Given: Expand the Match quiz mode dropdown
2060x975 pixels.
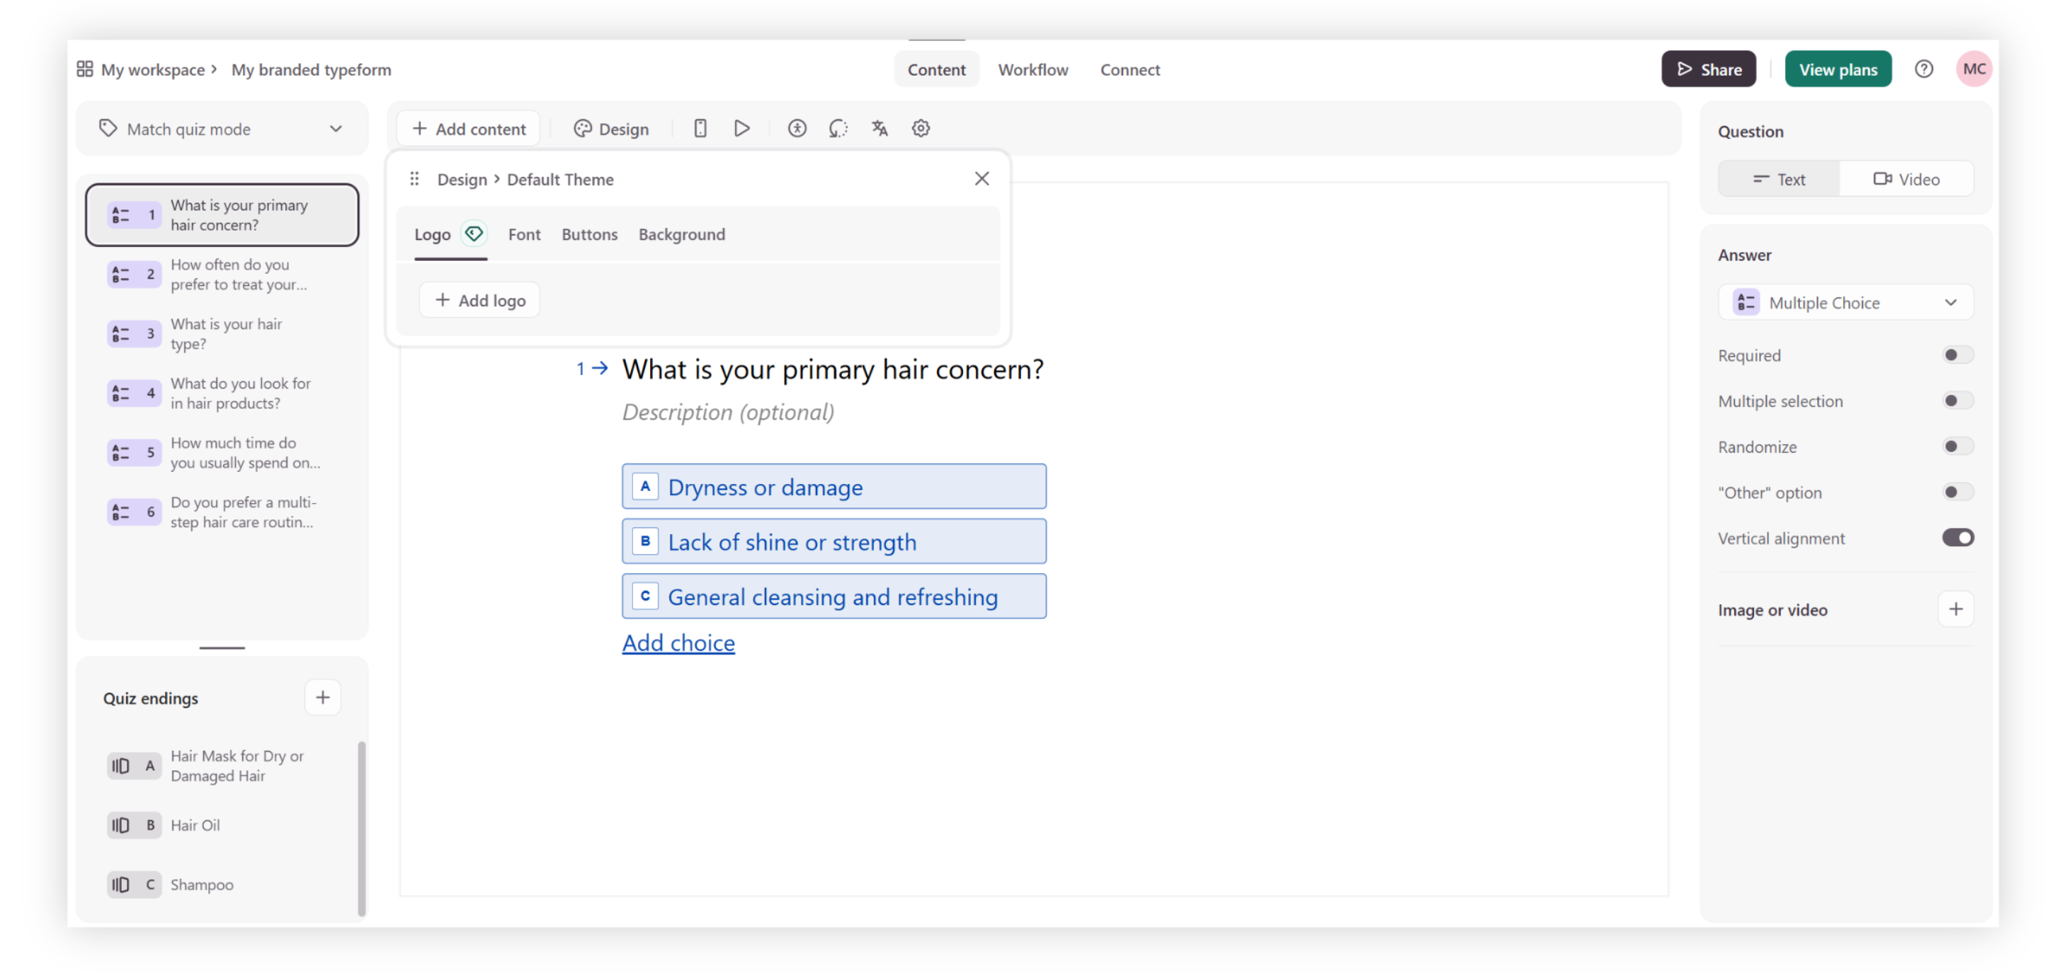Looking at the screenshot, I should coord(336,128).
